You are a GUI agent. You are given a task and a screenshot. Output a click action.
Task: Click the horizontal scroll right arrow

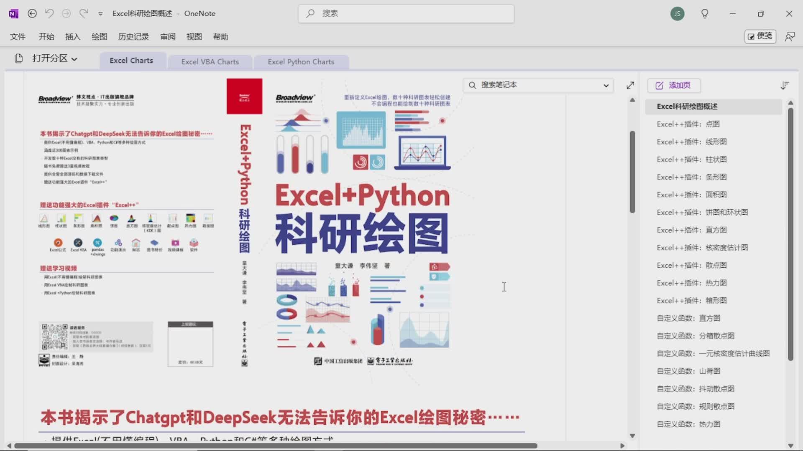(x=622, y=446)
